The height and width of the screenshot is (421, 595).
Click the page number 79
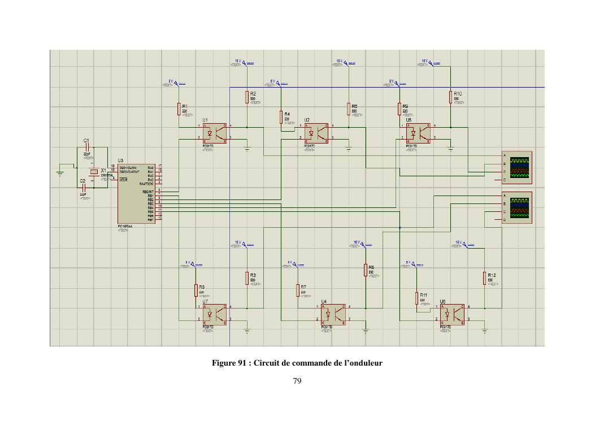pyautogui.click(x=297, y=381)
